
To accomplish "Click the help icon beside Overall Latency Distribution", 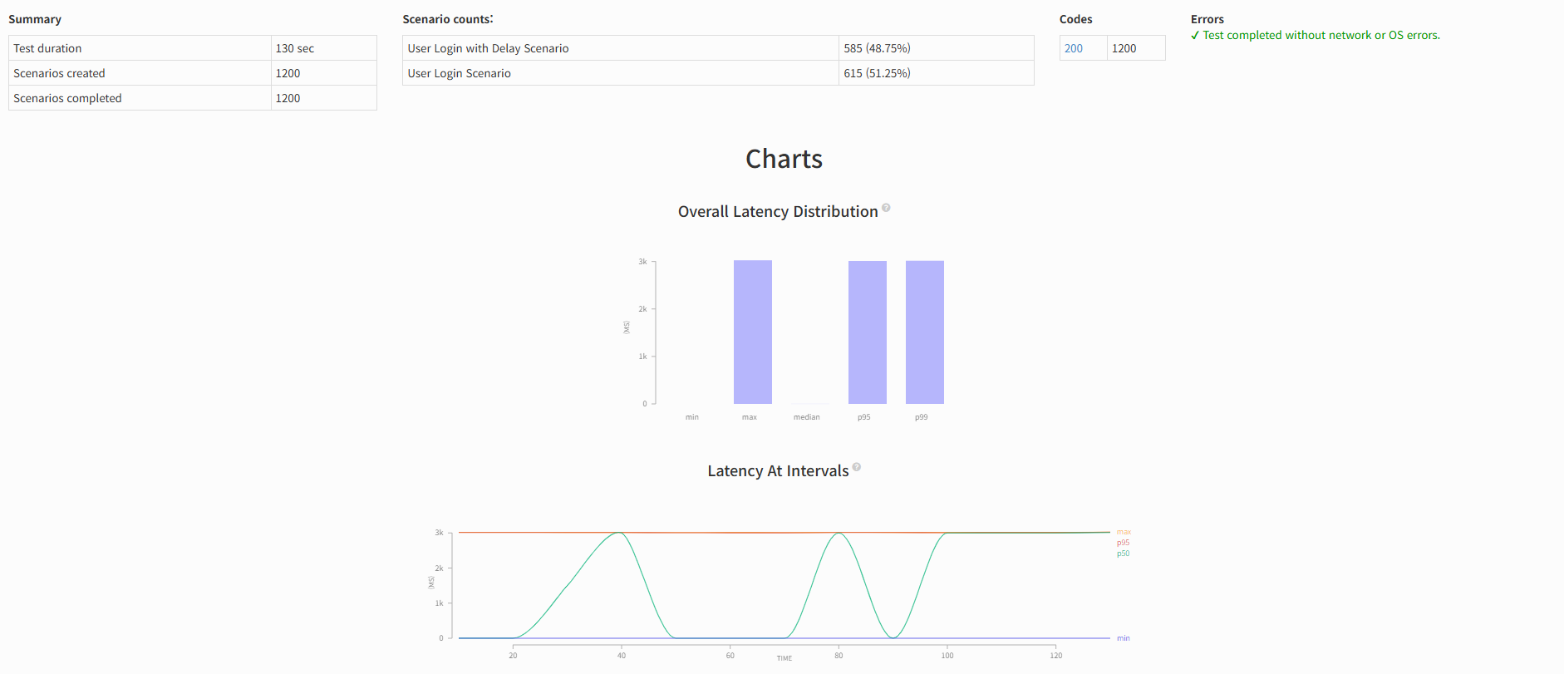I will pyautogui.click(x=886, y=208).
